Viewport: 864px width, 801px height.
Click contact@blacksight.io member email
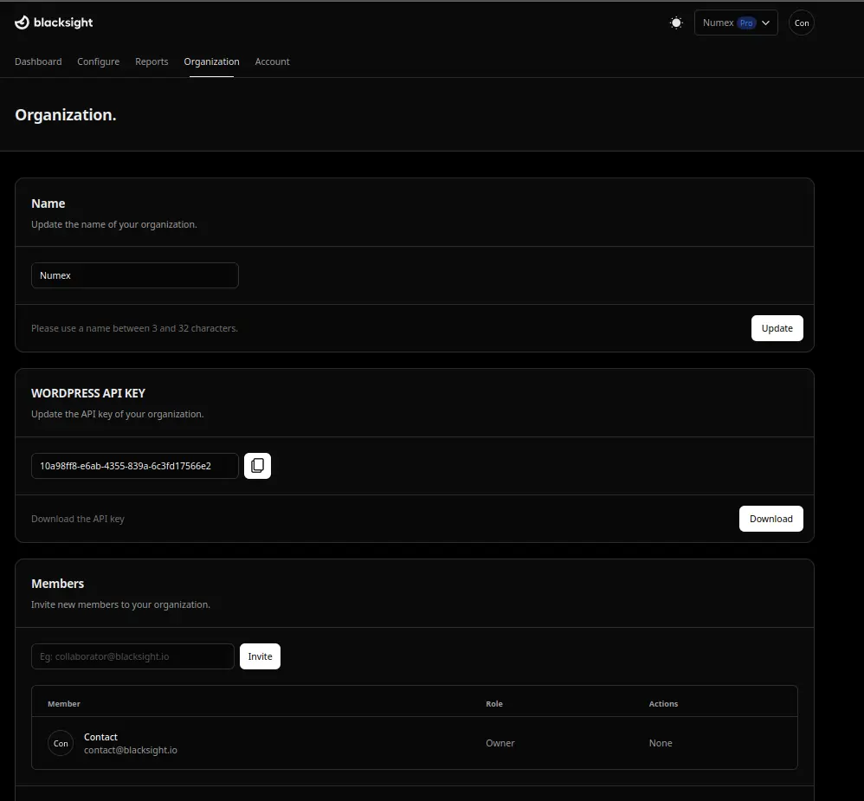[130, 750]
